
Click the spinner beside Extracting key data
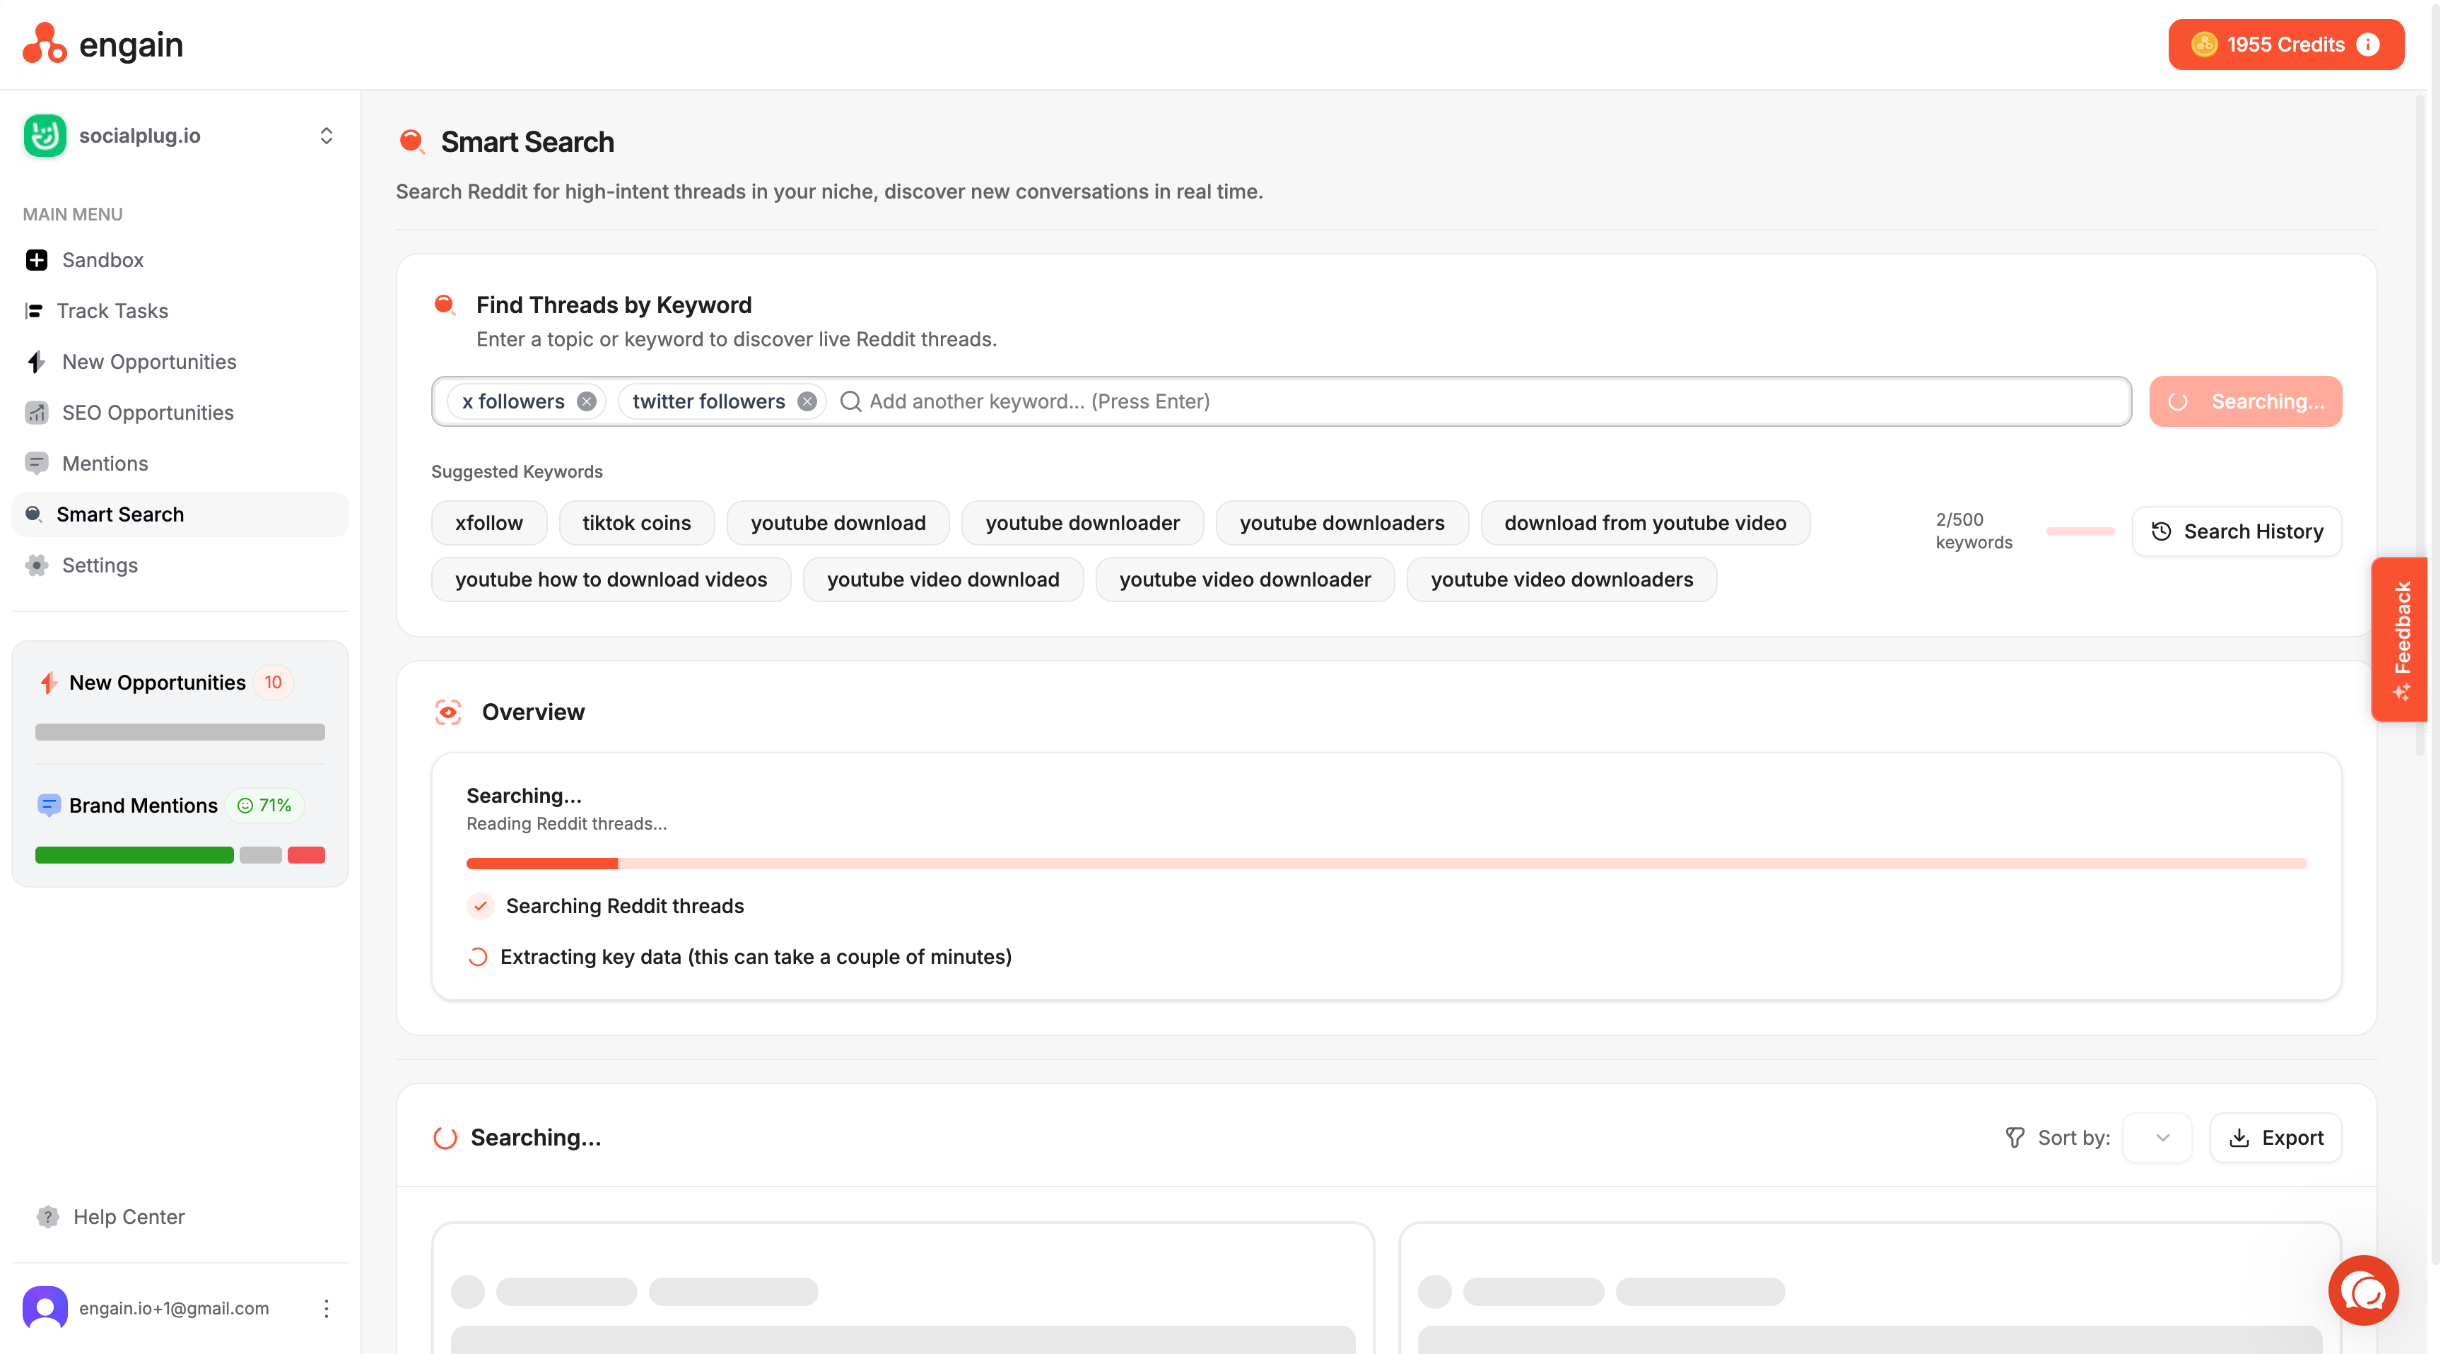coord(478,957)
